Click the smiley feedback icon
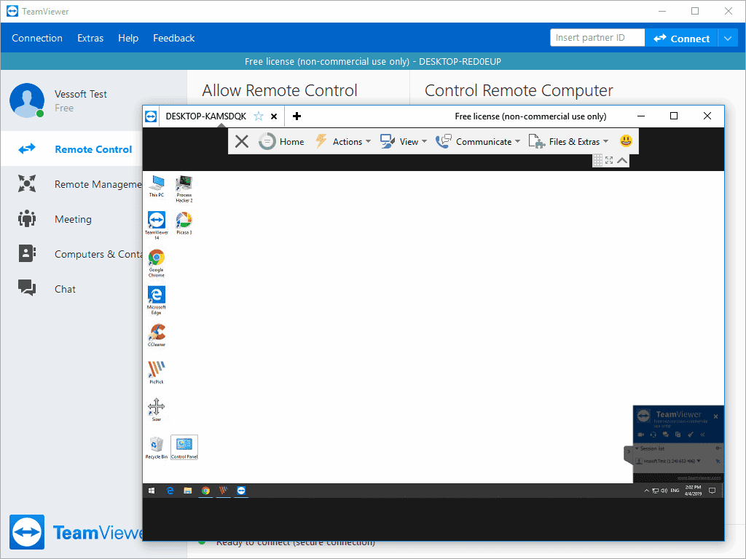746x559 pixels. (626, 140)
